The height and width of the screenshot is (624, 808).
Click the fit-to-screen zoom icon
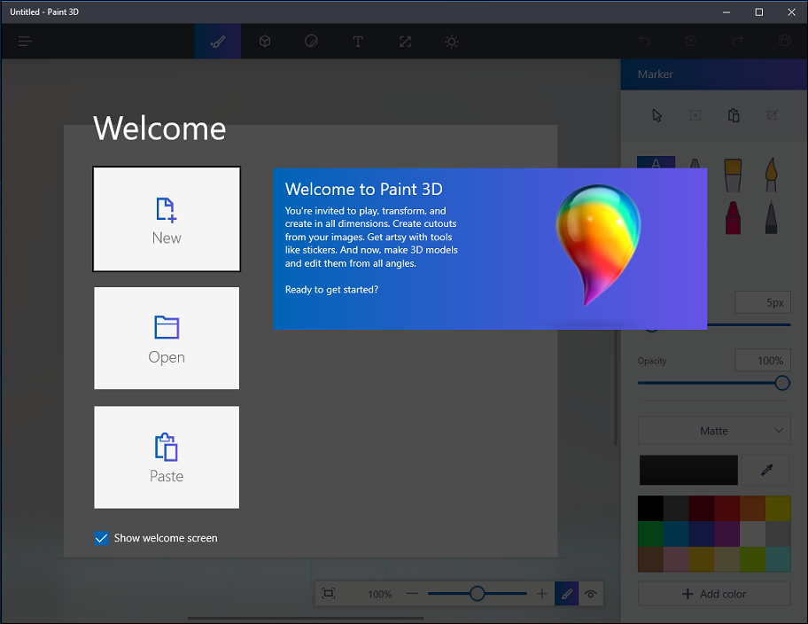(x=328, y=594)
